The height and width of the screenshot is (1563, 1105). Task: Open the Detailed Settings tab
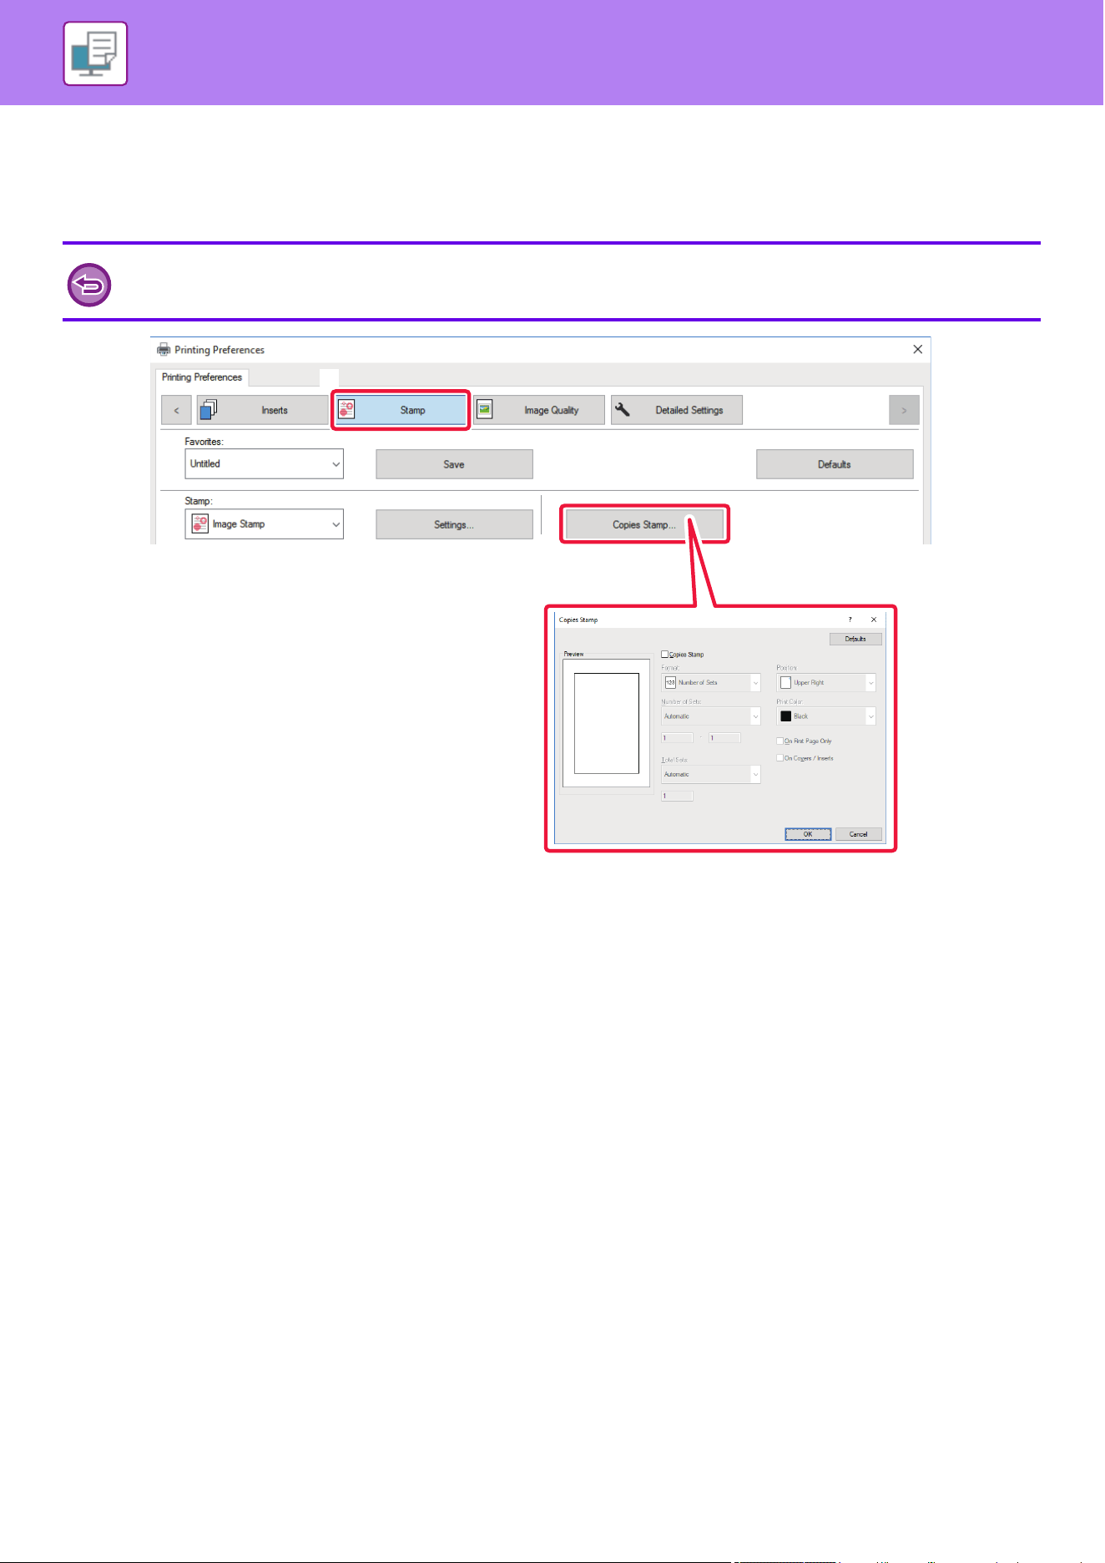click(x=677, y=410)
